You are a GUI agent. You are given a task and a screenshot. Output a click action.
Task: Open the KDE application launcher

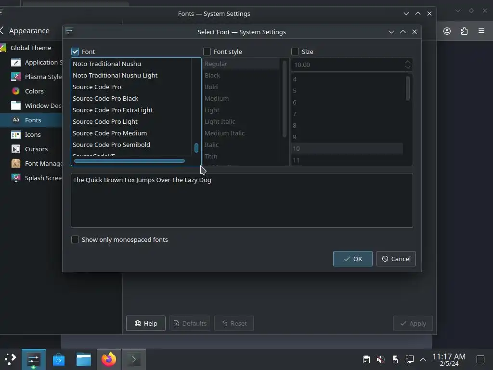pyautogui.click(x=11, y=359)
